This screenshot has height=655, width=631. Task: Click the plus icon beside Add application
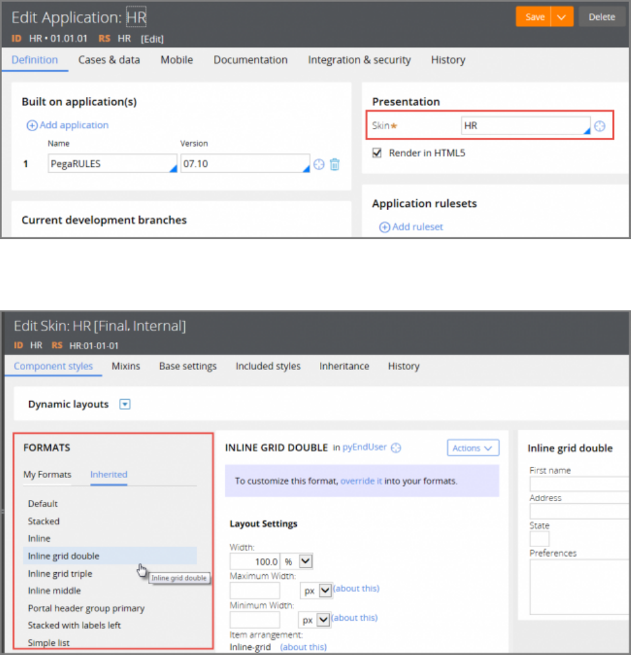pos(32,125)
